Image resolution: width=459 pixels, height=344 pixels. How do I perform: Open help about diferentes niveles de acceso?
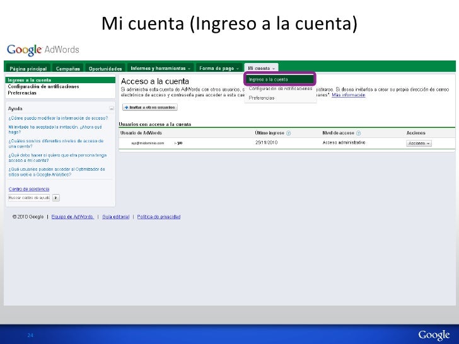[55, 144]
